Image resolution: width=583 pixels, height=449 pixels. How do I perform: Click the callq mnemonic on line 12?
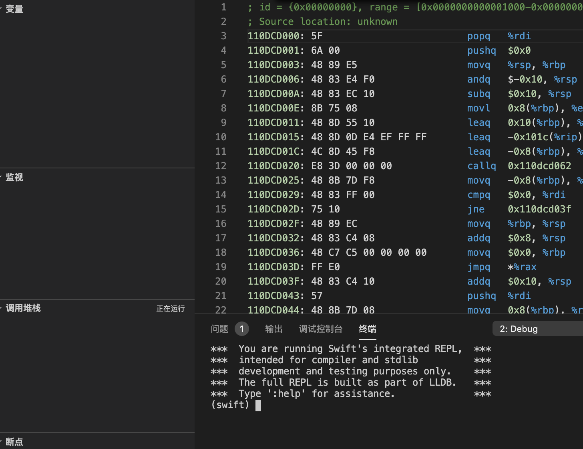(482, 166)
